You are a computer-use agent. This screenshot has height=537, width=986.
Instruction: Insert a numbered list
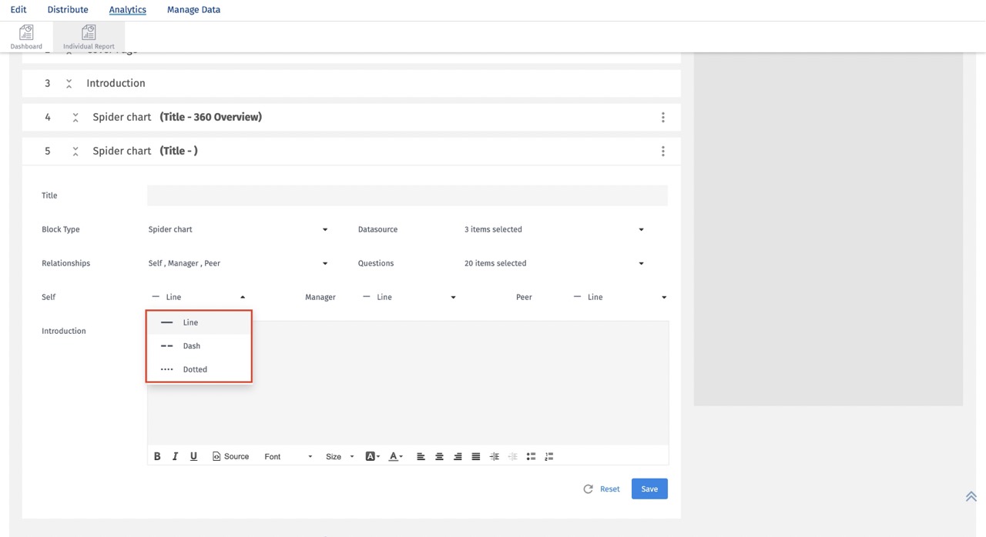[x=549, y=455]
